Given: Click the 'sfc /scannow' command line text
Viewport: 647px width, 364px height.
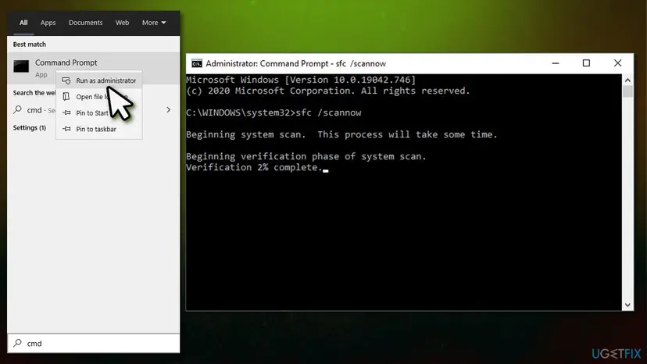Looking at the screenshot, I should click(x=328, y=112).
